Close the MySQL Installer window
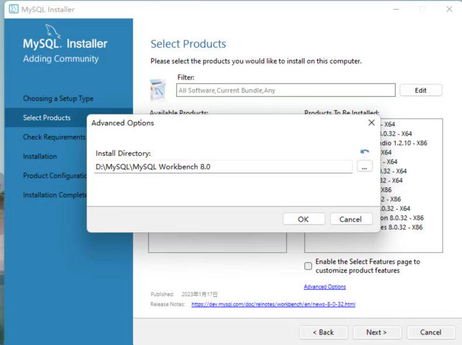 tap(449, 9)
